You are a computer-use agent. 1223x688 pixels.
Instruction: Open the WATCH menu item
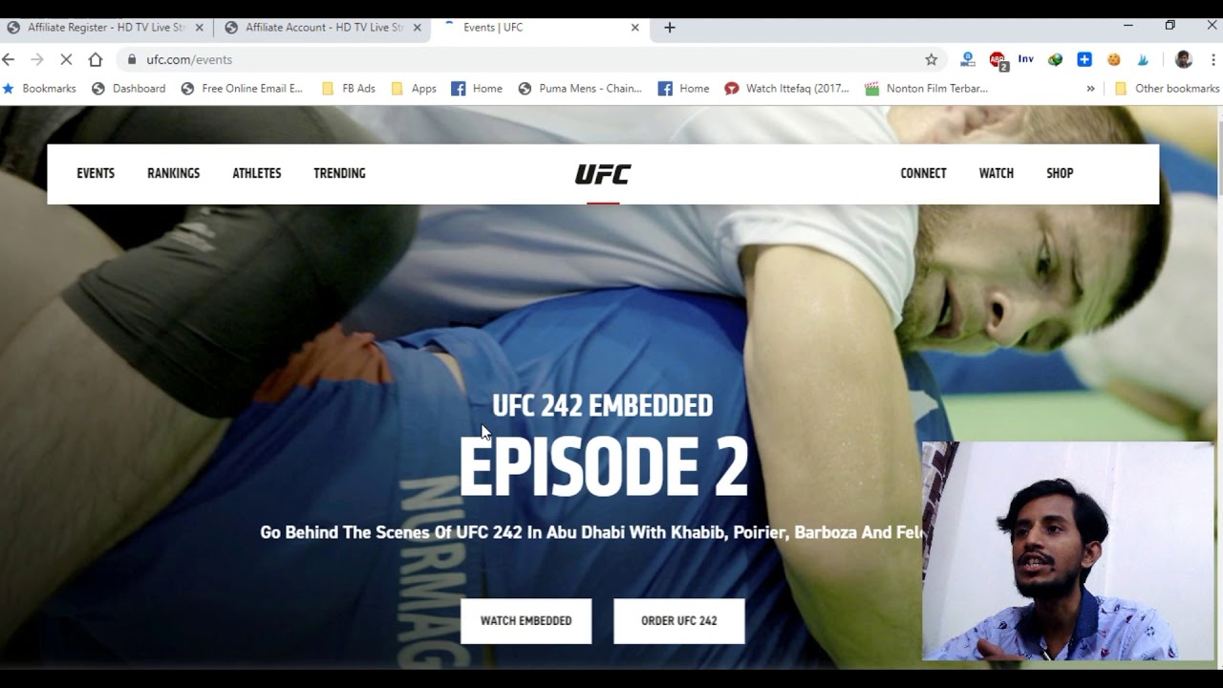tap(996, 173)
